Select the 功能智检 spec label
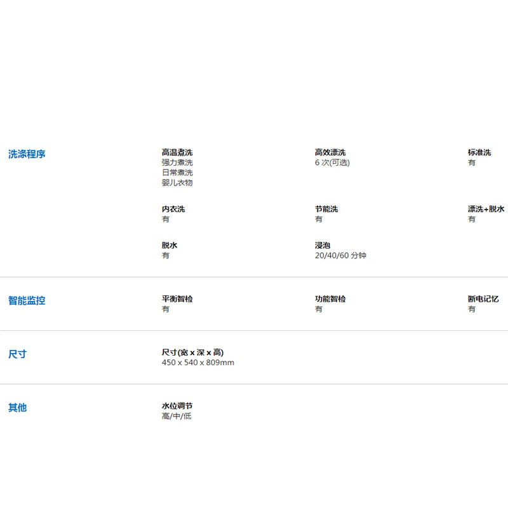This screenshot has width=508, height=508. pyautogui.click(x=330, y=299)
